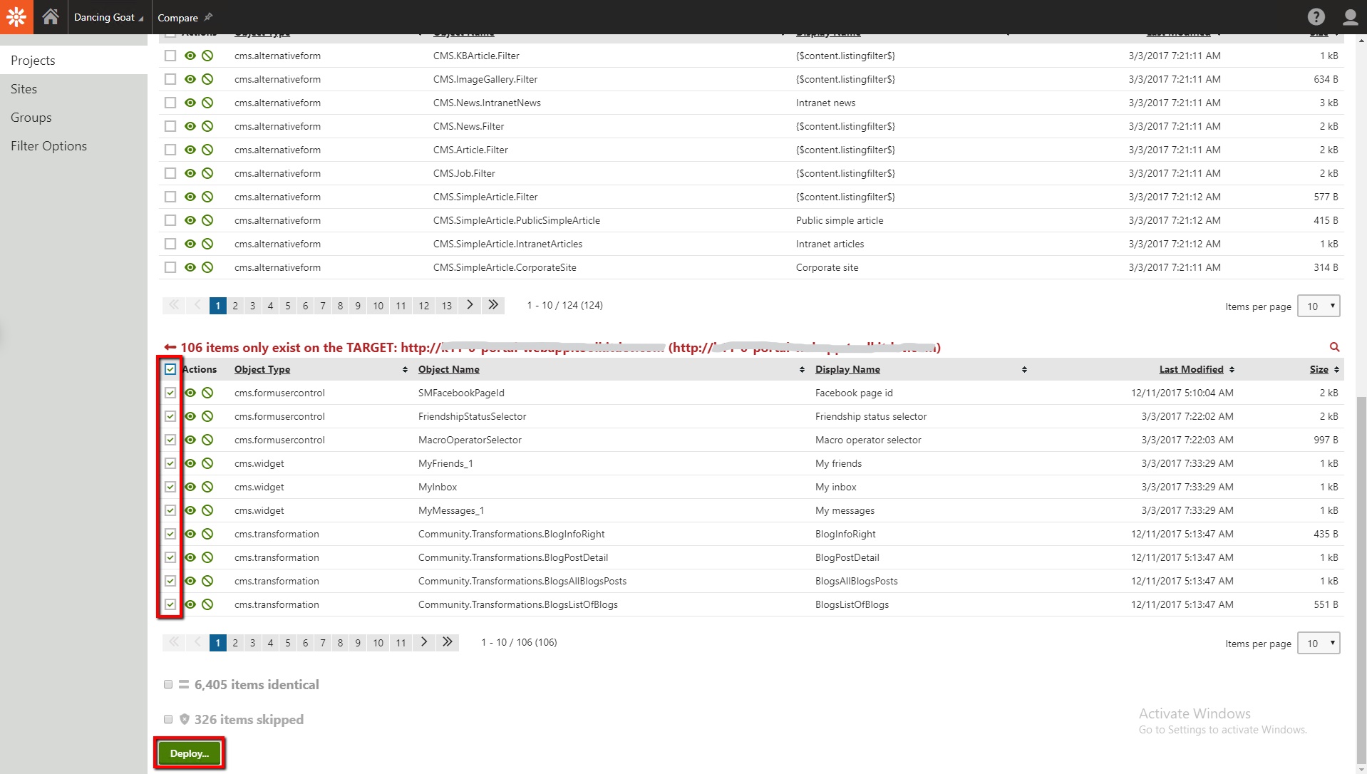Toggle select-all checkbox in target items header
The height and width of the screenshot is (774, 1367).
tap(170, 369)
